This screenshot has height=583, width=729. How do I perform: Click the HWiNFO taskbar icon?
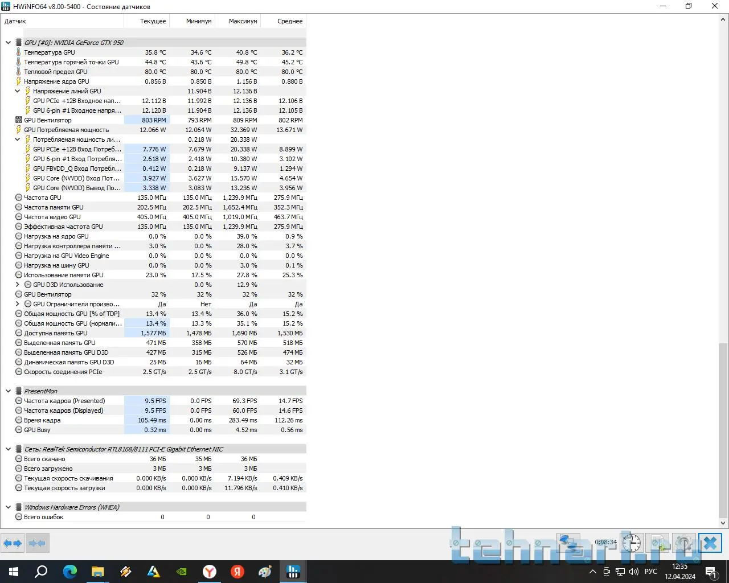(x=293, y=572)
